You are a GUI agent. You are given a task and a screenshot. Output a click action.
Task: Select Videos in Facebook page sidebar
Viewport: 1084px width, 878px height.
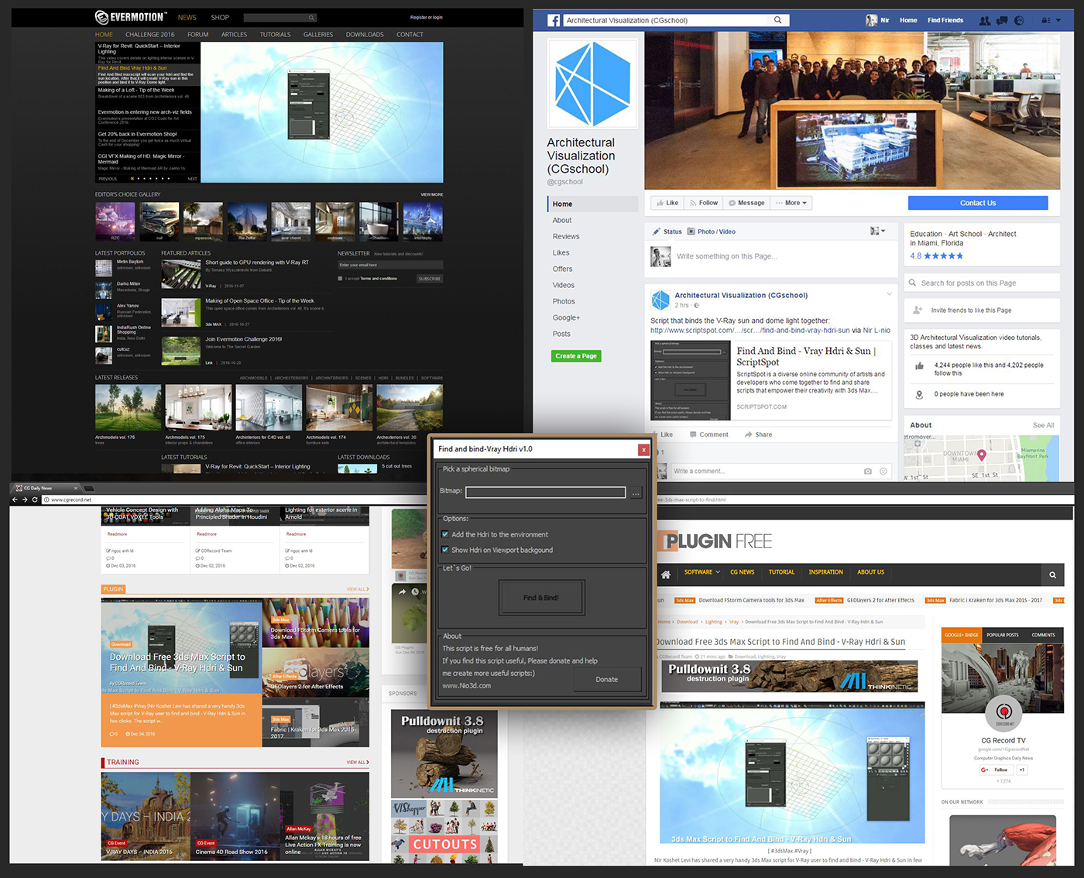[x=564, y=285]
